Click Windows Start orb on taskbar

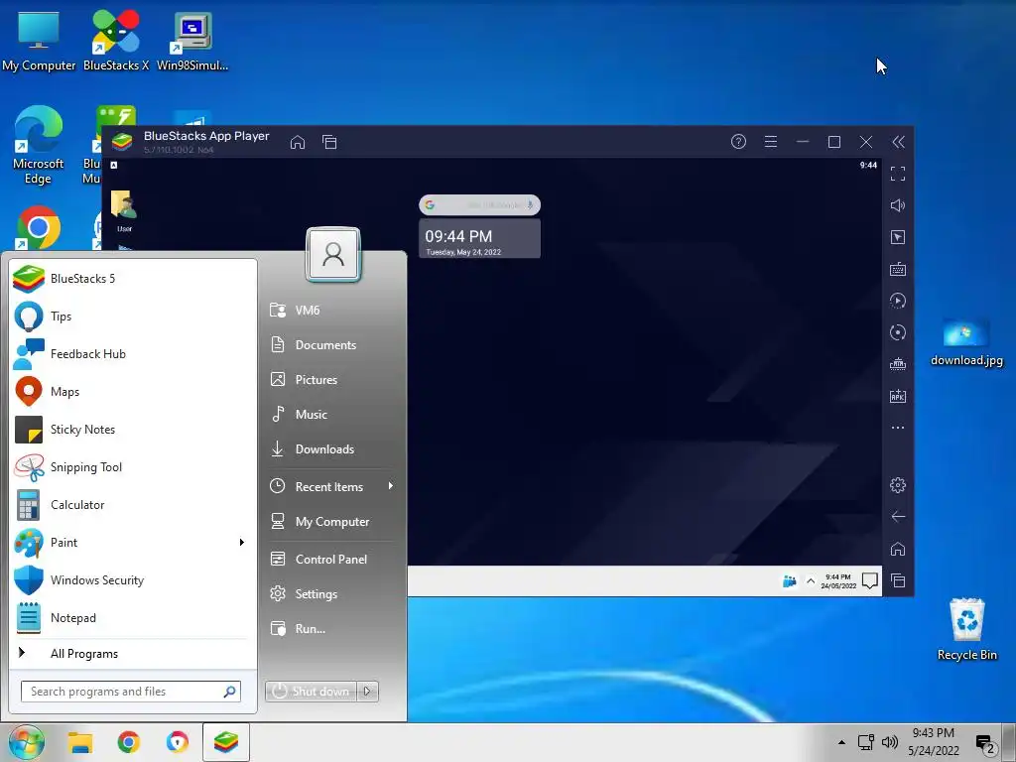27,742
